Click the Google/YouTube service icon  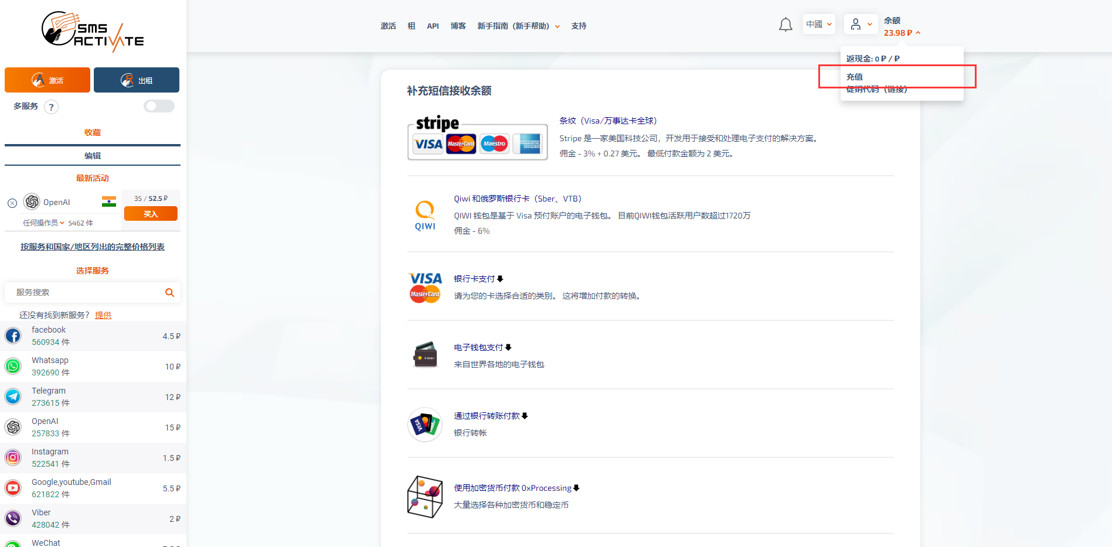13,488
